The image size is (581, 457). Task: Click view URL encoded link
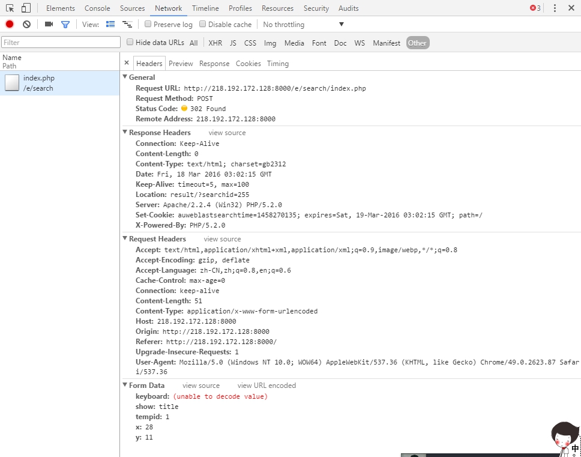pos(266,386)
